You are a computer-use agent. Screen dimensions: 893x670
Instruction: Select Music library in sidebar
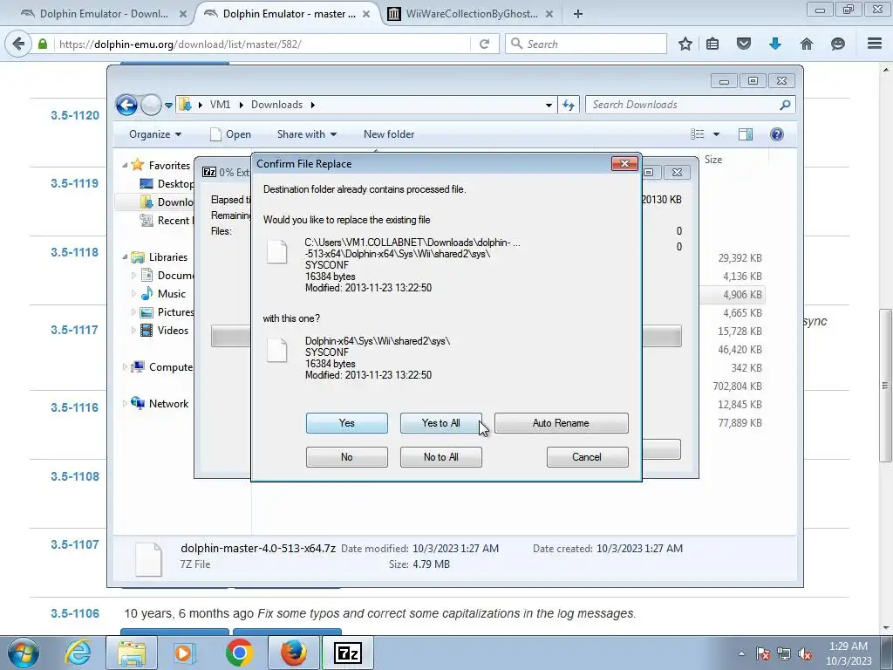172,293
